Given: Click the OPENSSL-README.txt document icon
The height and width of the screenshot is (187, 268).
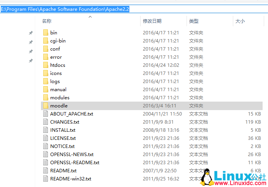Looking at the screenshot, I should 46,162.
